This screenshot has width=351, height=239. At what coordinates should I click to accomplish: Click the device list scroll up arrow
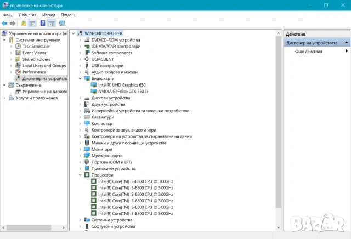(x=279, y=33)
